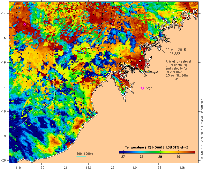
Task: Click the '0.5m/s (1kt 24h)' scale text
Action: pyautogui.click(x=176, y=75)
